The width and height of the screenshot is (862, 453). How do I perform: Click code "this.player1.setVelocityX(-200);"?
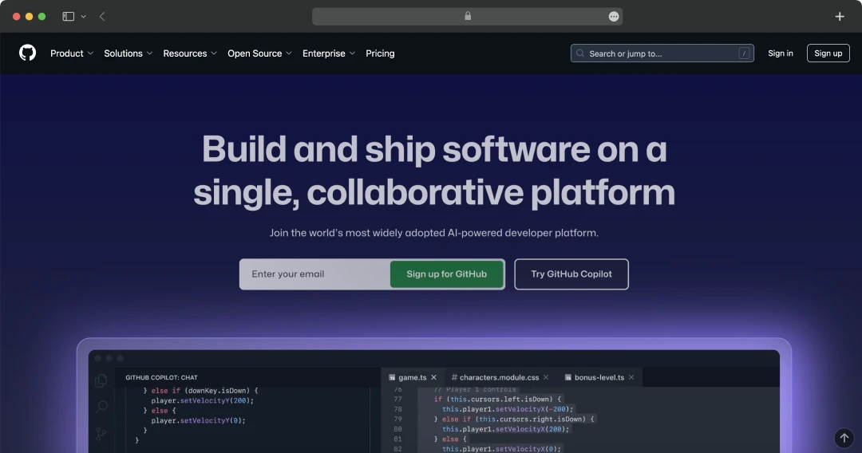[x=508, y=409]
